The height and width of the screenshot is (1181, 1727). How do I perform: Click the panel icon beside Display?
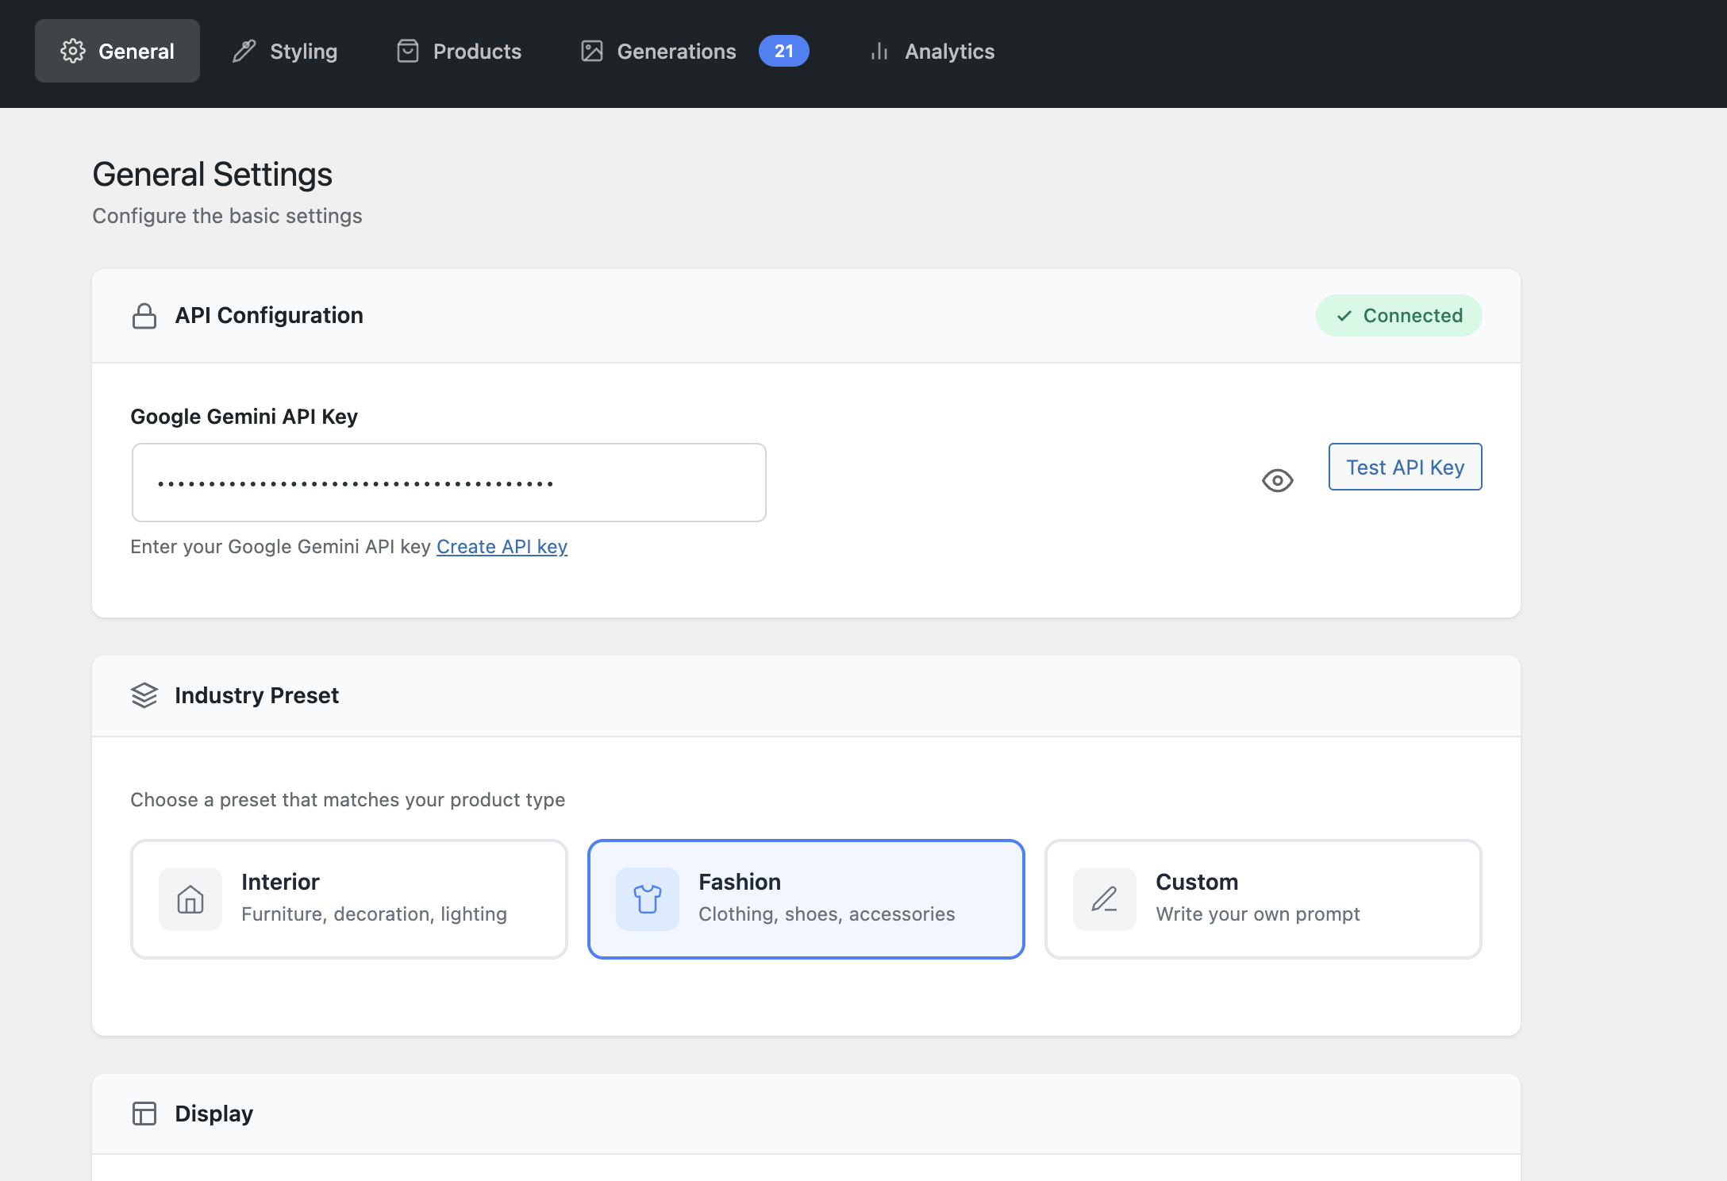coord(144,1114)
